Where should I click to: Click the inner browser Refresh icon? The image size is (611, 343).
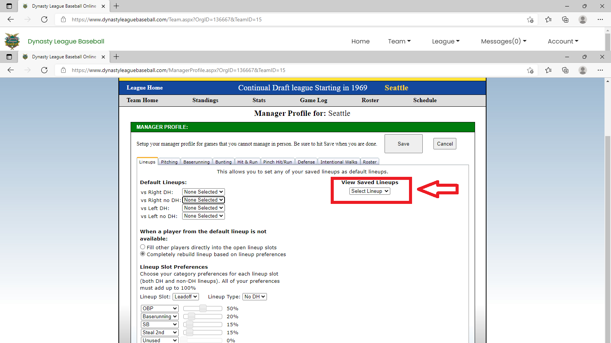pyautogui.click(x=44, y=70)
